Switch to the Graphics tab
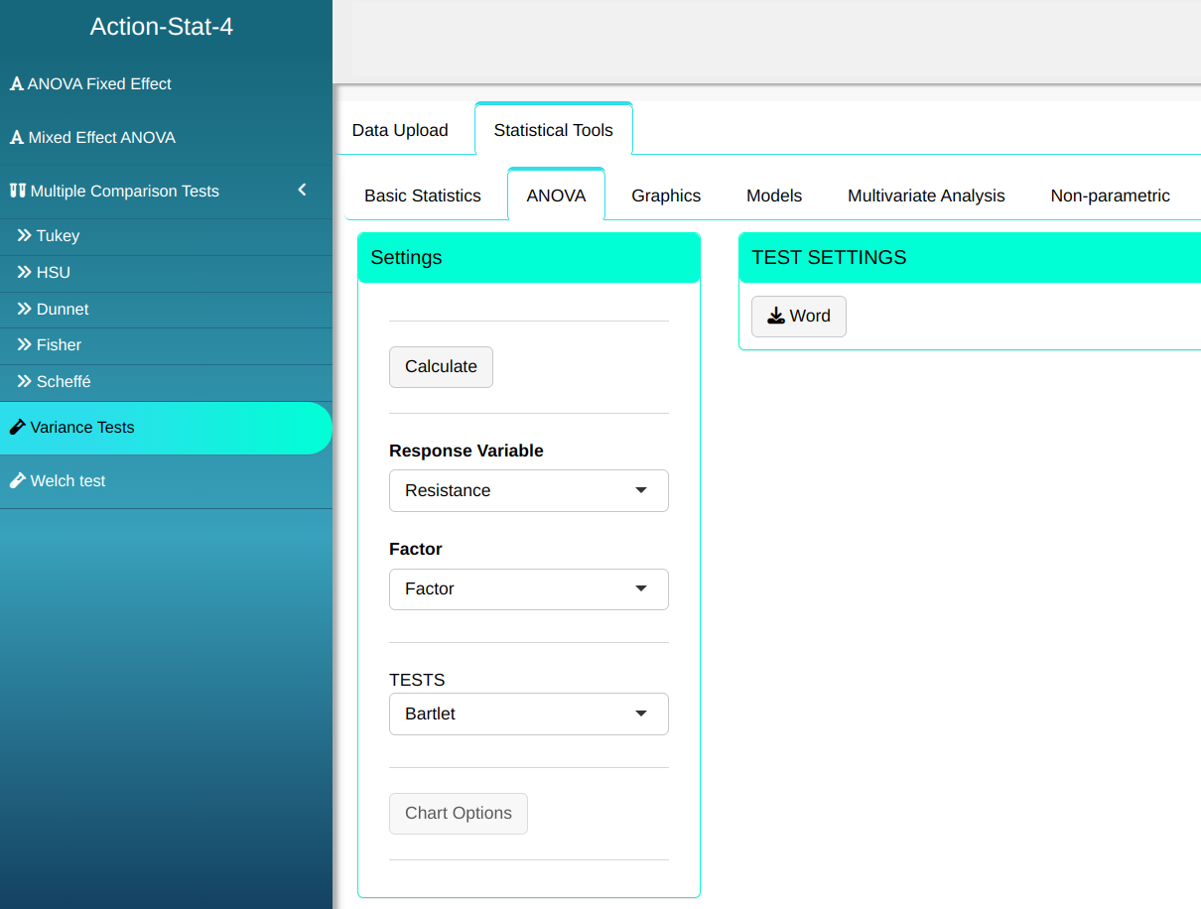The height and width of the screenshot is (909, 1201). click(x=666, y=195)
